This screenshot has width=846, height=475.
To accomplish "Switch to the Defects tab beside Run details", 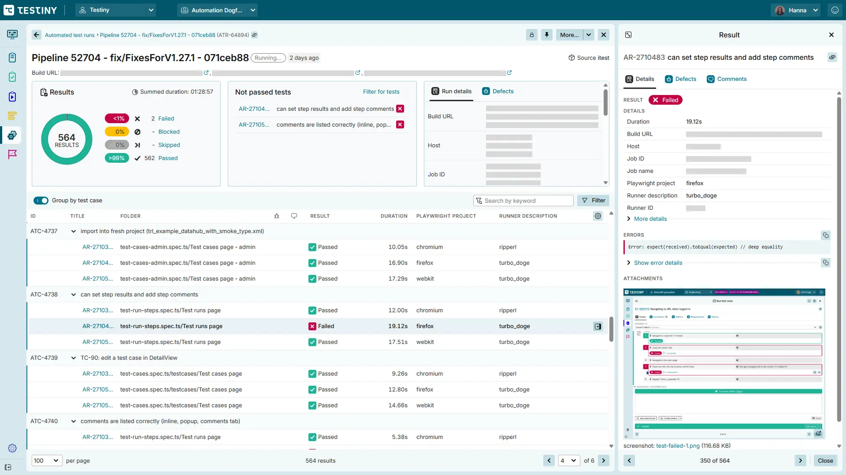I will [x=498, y=91].
